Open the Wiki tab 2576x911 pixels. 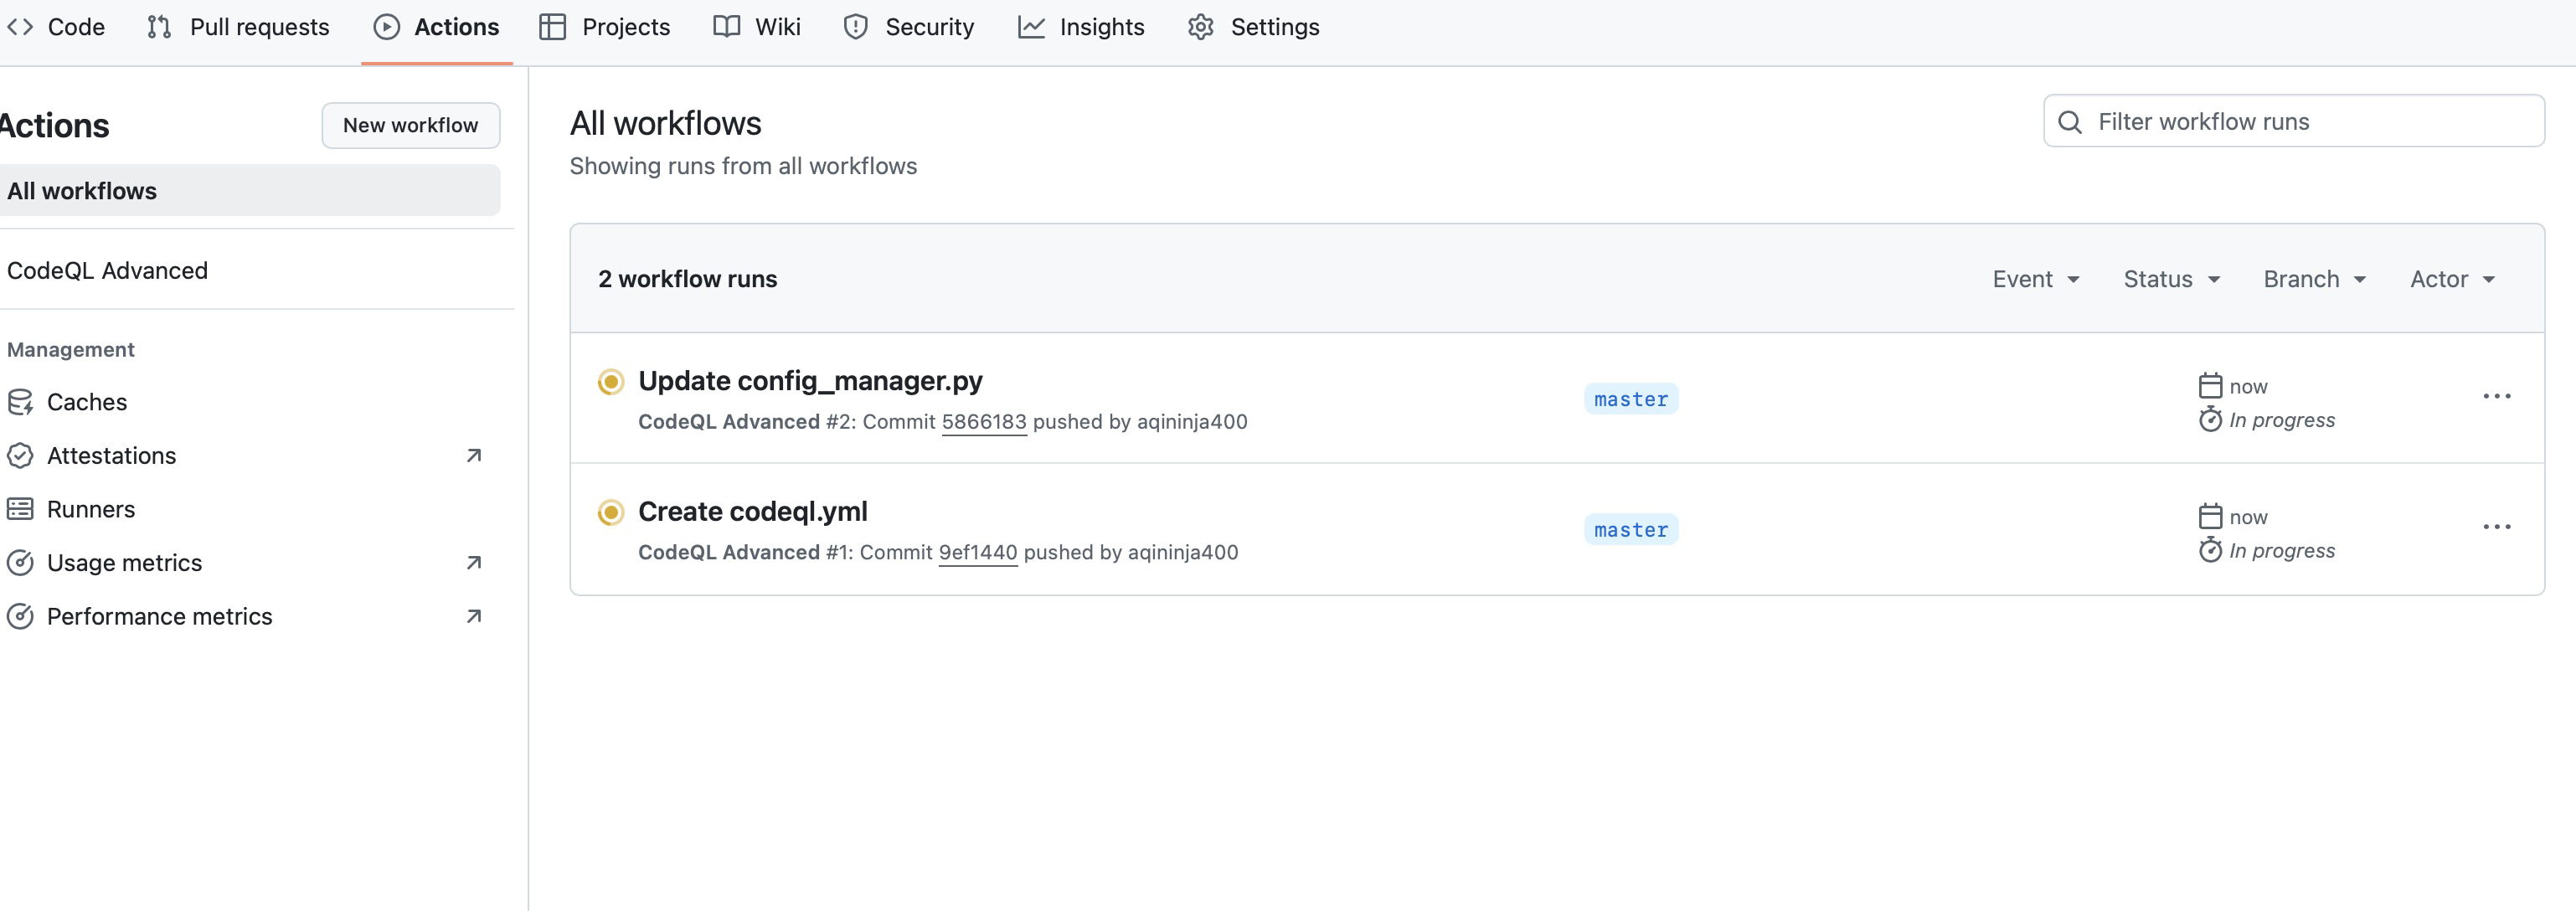click(x=757, y=27)
